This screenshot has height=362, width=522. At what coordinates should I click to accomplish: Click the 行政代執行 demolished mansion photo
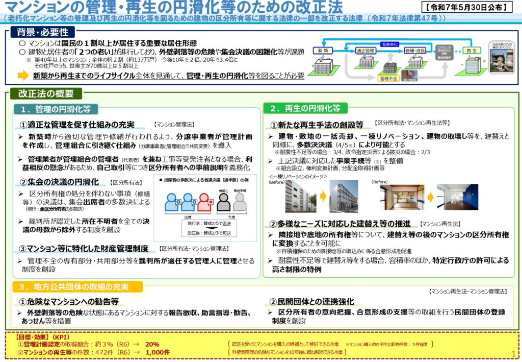(502, 61)
